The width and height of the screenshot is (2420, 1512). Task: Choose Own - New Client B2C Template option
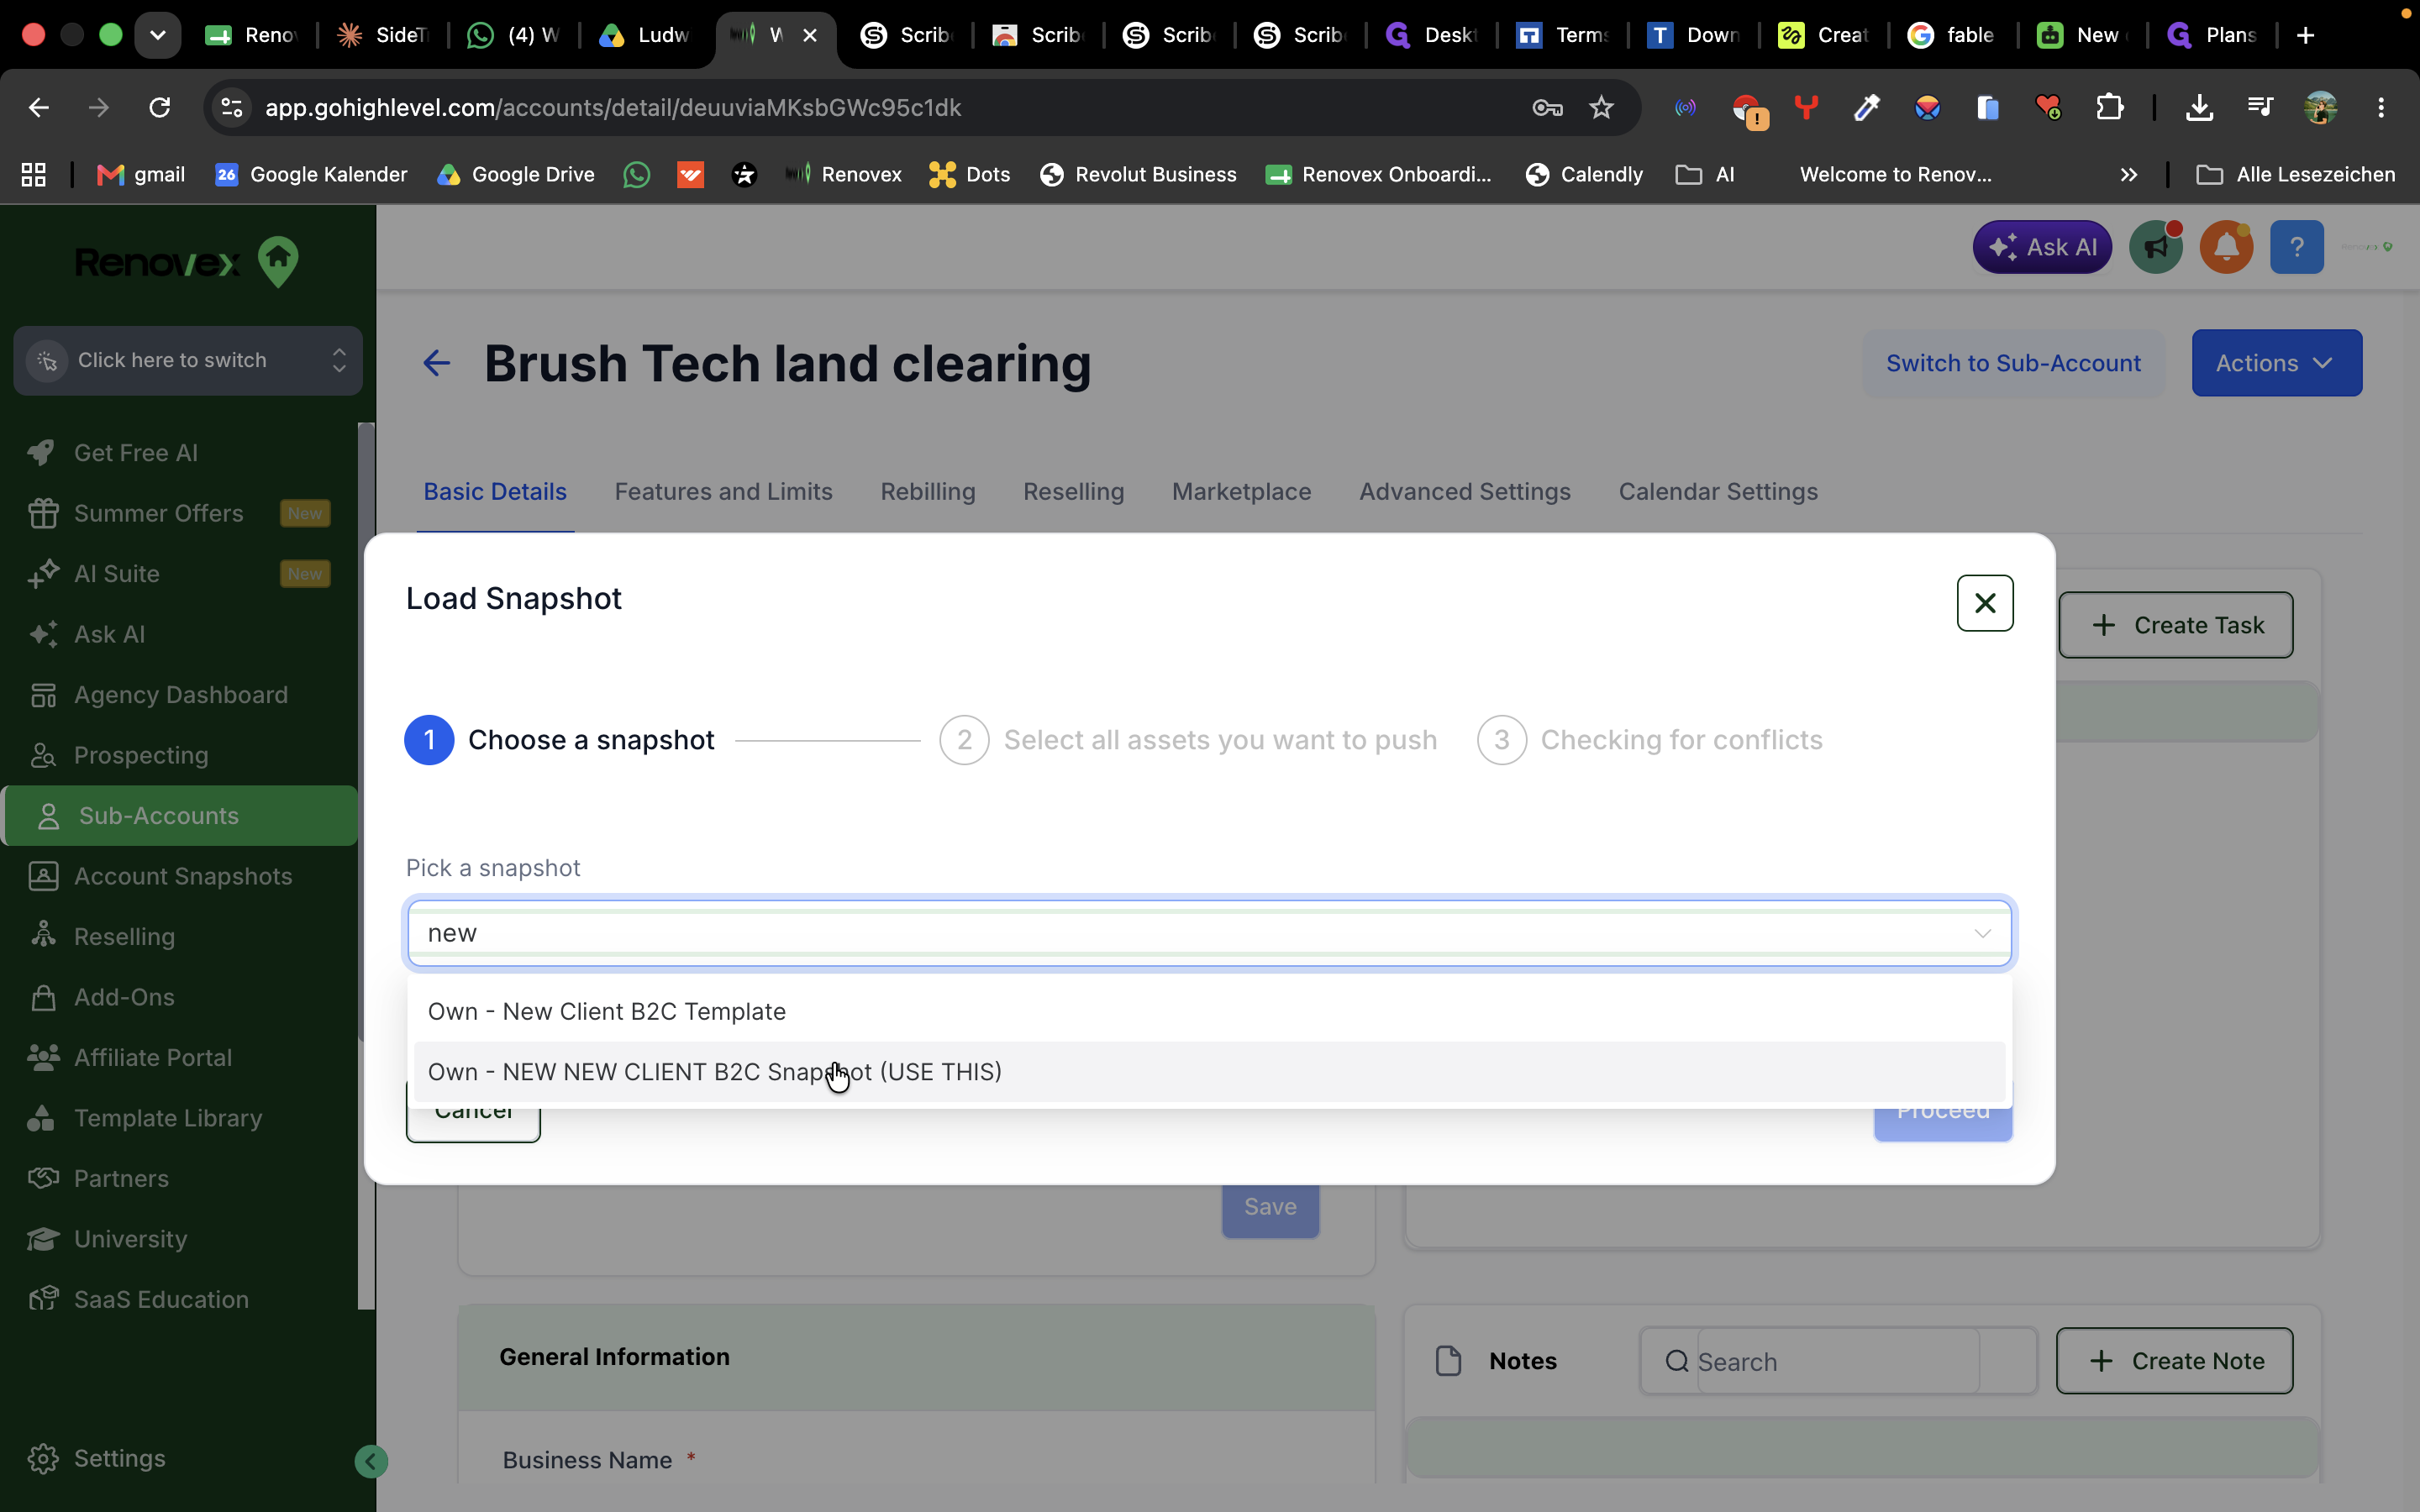coord(1209,1011)
